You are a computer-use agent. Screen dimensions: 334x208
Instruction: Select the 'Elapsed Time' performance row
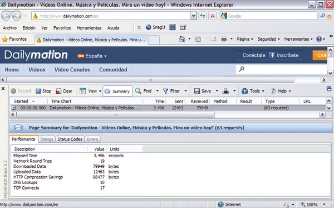click(x=68, y=156)
